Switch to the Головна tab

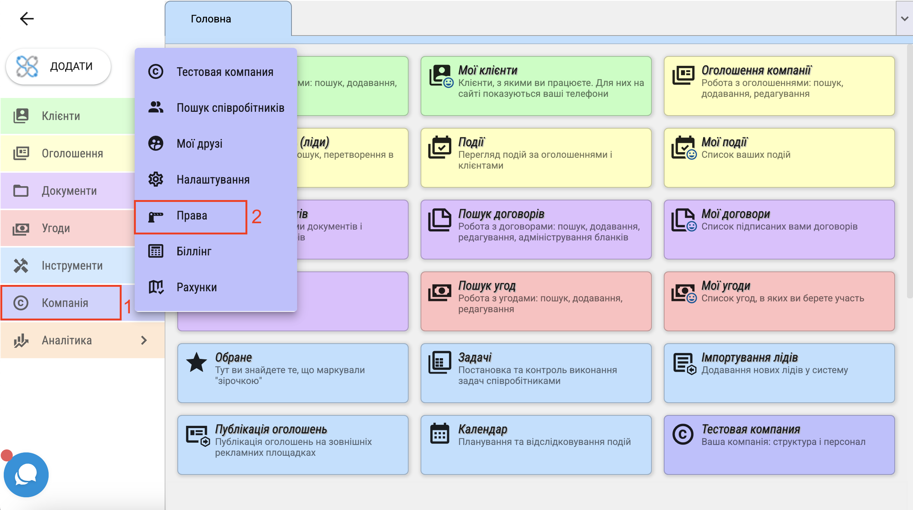tap(228, 19)
